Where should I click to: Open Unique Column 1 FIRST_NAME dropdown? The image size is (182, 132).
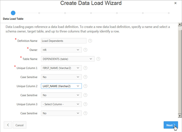point(61,68)
